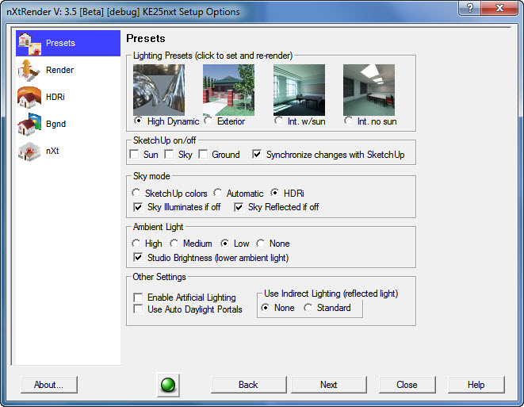Viewport: 524px width, 407px height.
Task: Select Automatic sky mode
Action: coord(217,193)
